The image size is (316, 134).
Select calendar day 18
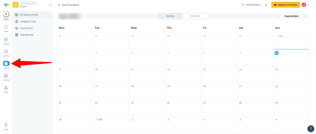coord(147,91)
